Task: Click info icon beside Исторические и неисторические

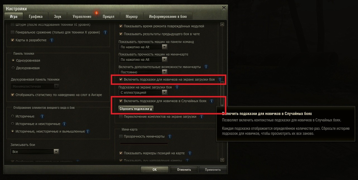Action: pos(64,124)
